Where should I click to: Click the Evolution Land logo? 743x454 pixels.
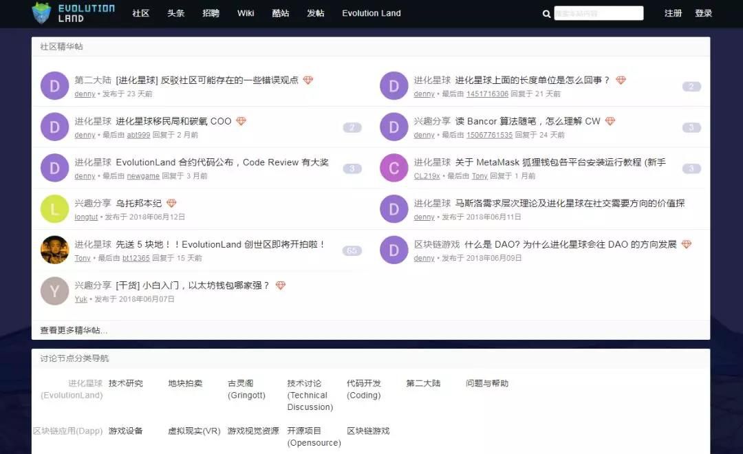(x=74, y=13)
